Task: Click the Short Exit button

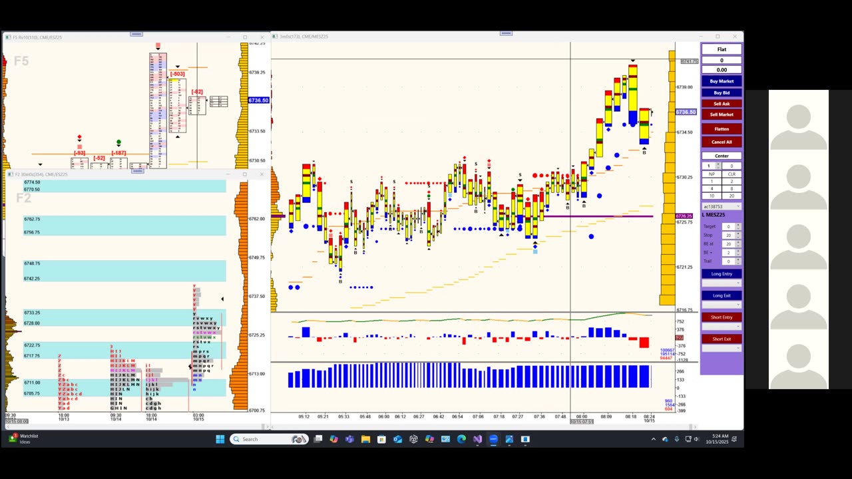Action: click(x=722, y=339)
